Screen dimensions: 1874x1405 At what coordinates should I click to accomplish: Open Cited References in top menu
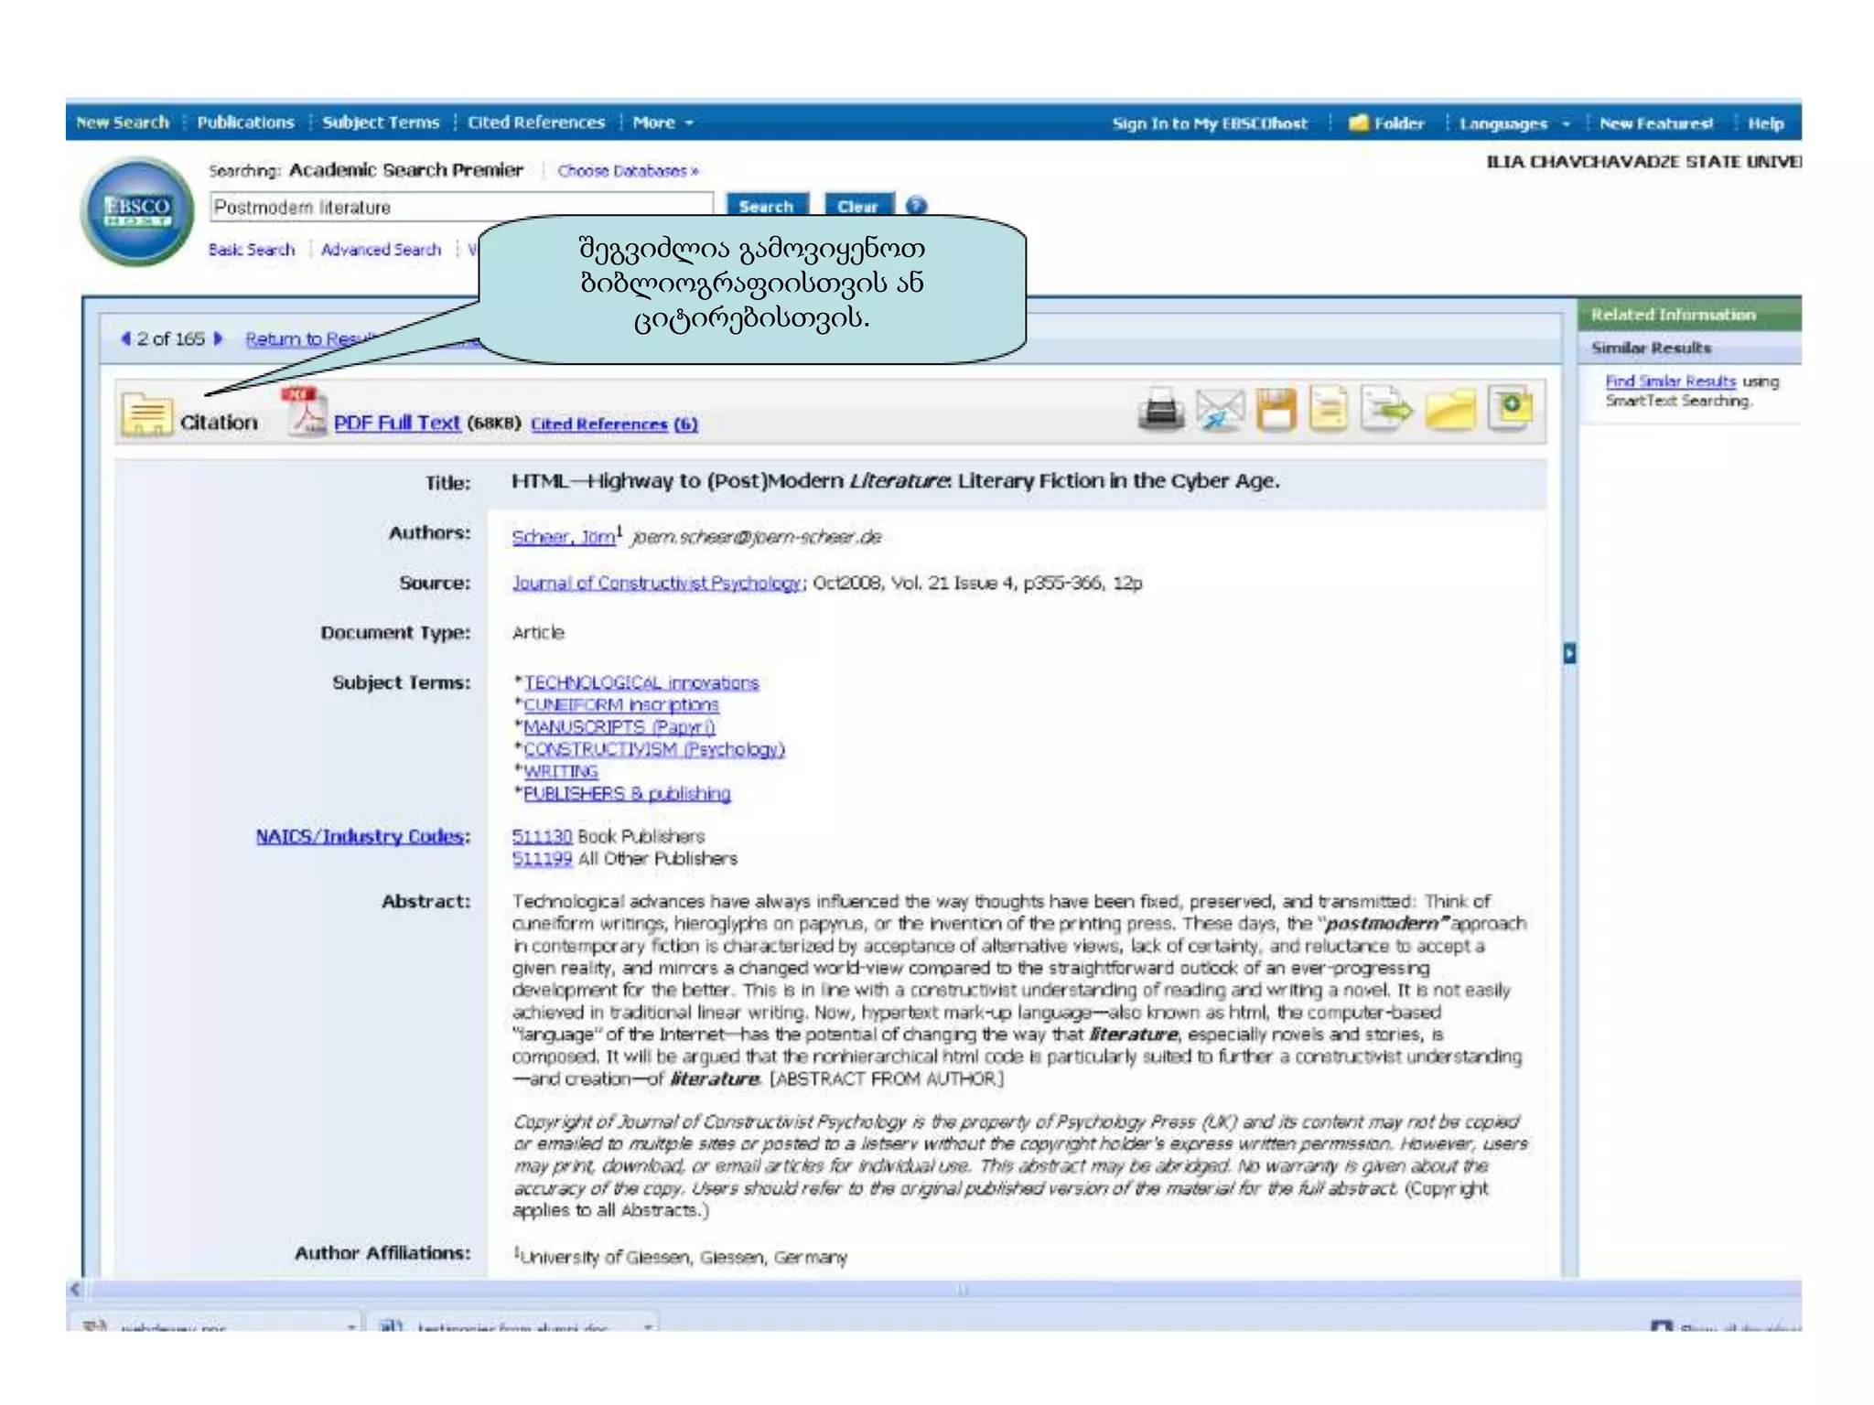[x=536, y=123]
